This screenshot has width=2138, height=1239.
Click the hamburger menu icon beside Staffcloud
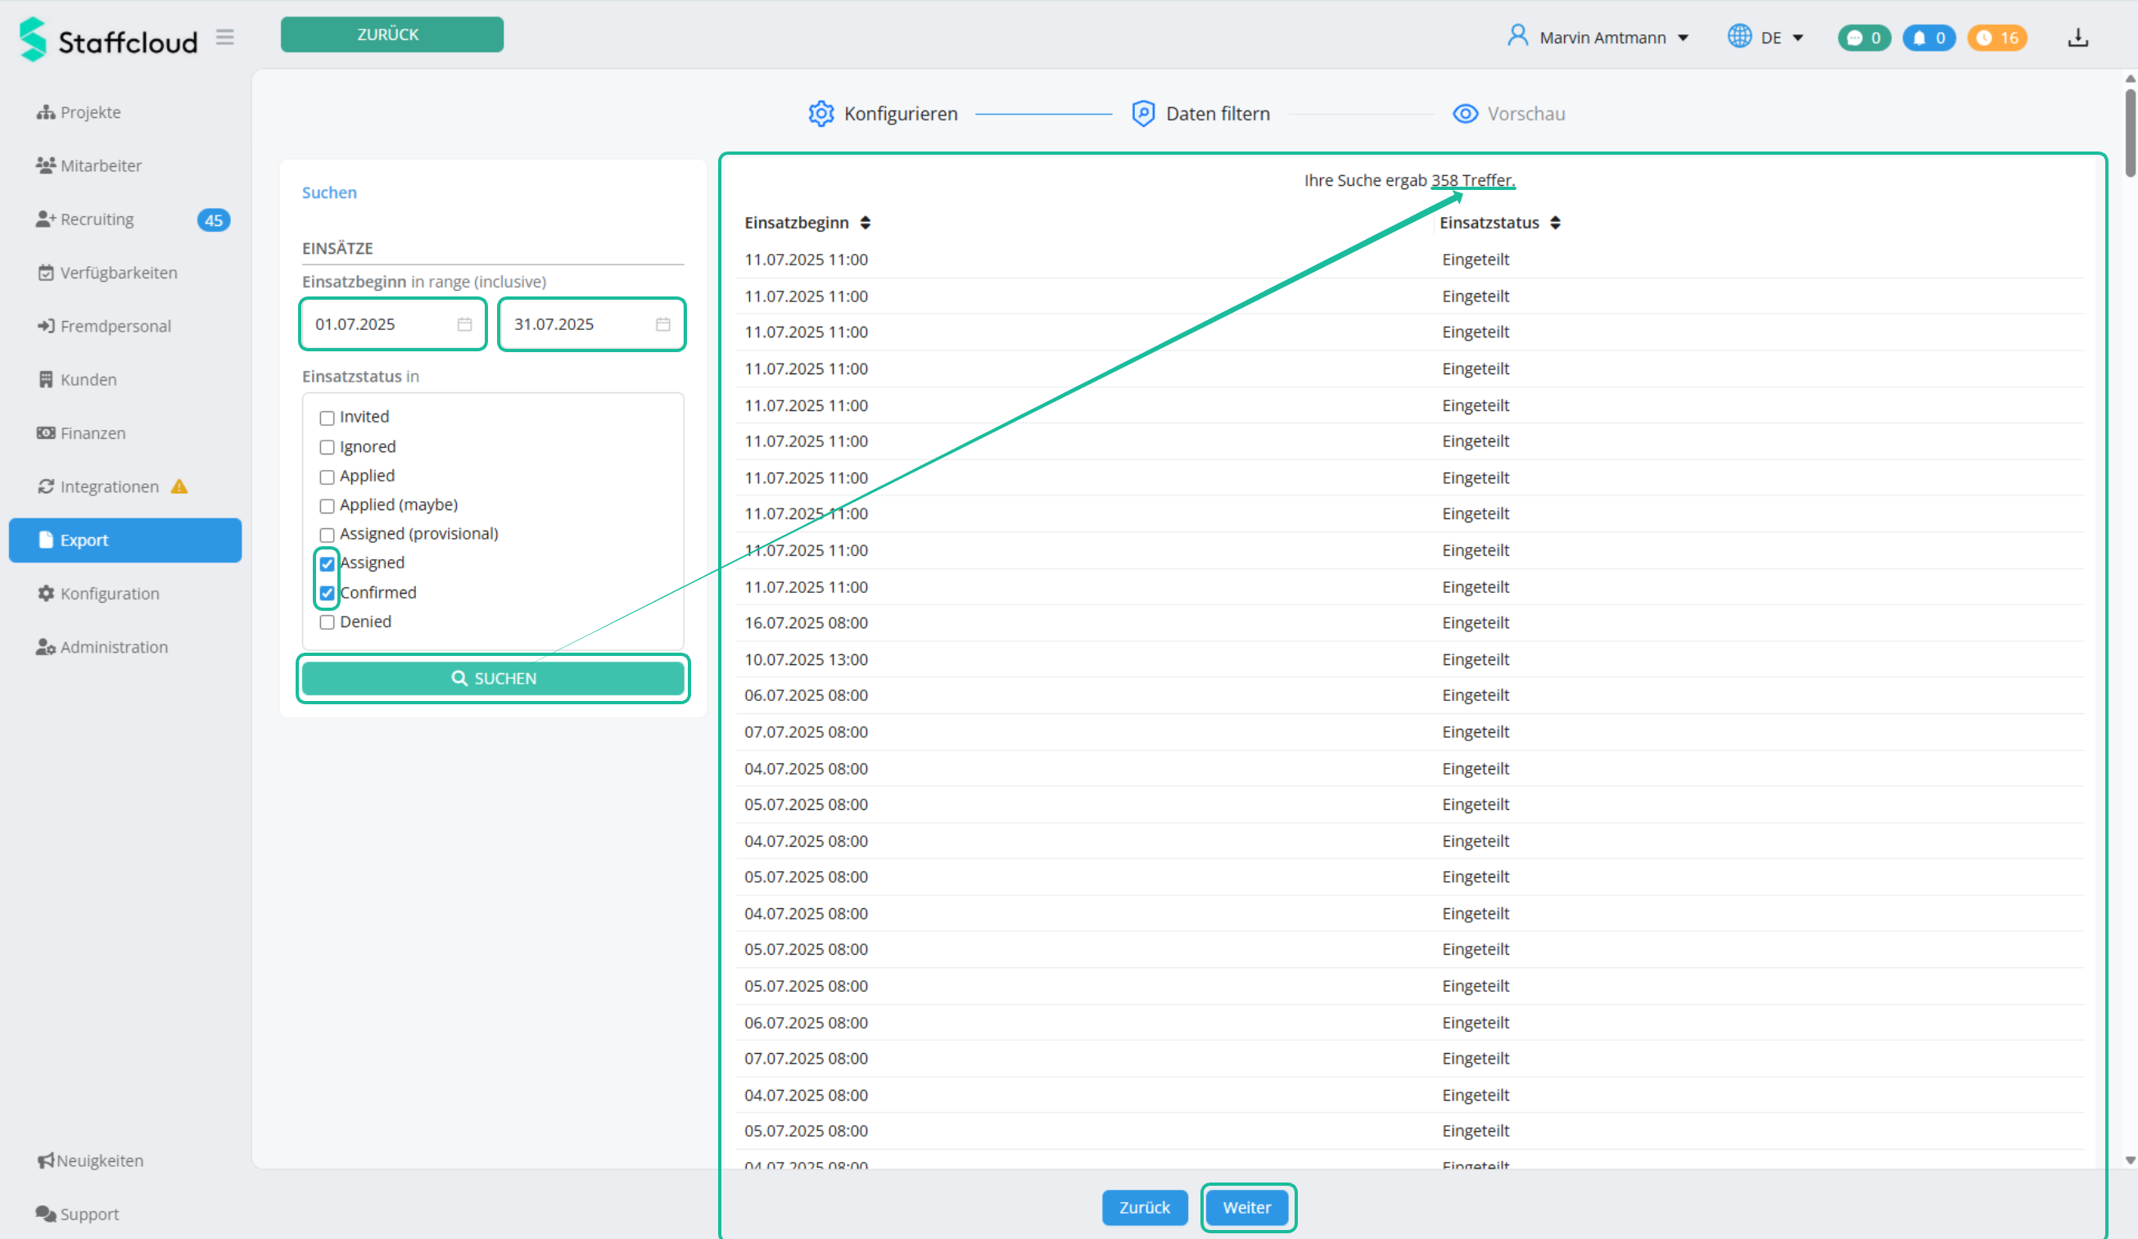point(224,38)
